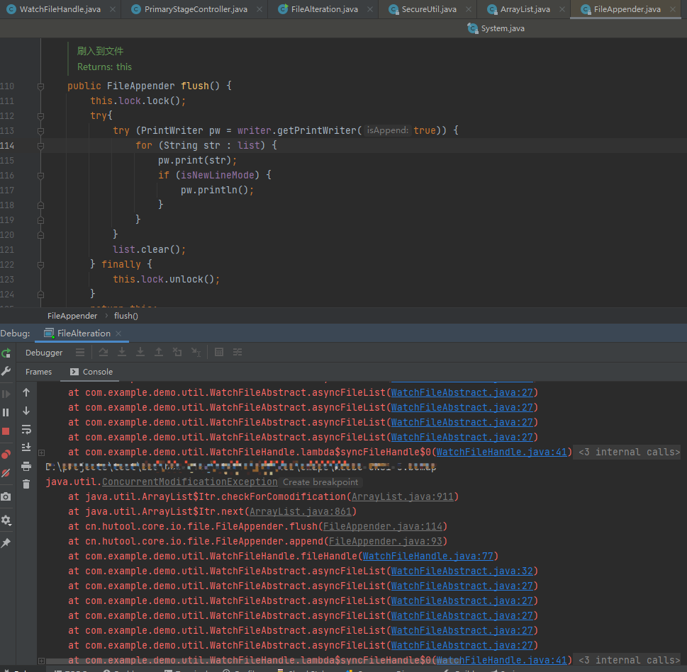Viewport: 687px width, 672px height.
Task: Fold the for loop at line 114
Action: [40, 146]
